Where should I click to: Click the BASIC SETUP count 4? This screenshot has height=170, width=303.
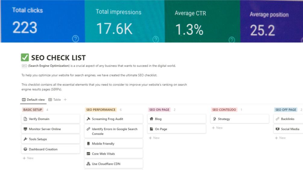(x=47, y=110)
